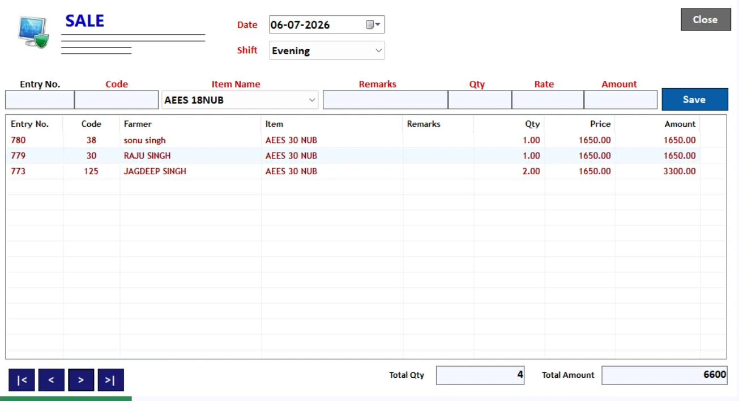
Task: Click price 1650.00 in row 780
Action: (595, 140)
